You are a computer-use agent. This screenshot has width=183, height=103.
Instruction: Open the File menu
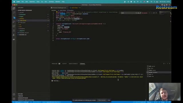pyautogui.click(x=23, y=2)
